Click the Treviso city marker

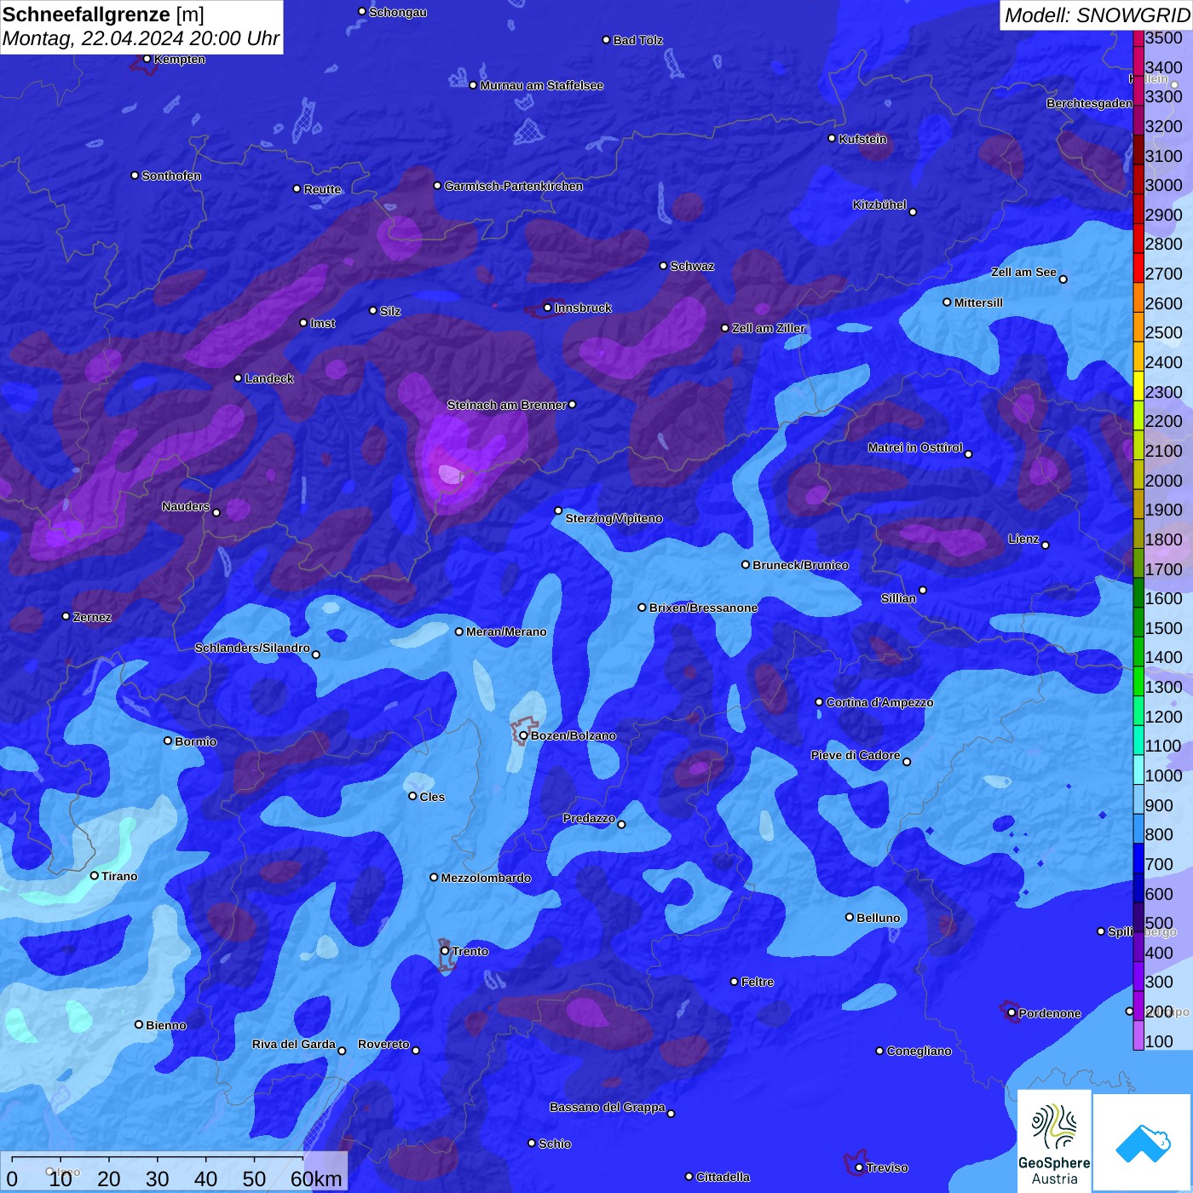859,1167
